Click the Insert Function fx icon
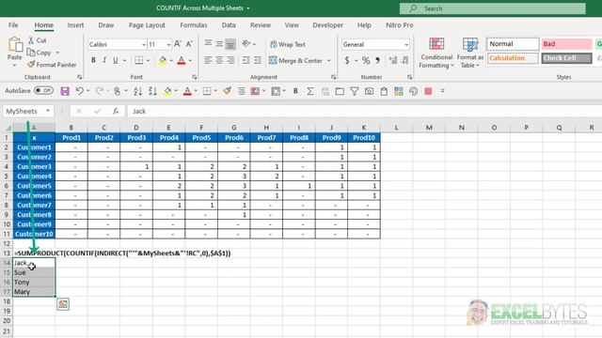Screen dimensions: 602x338 click(116, 111)
